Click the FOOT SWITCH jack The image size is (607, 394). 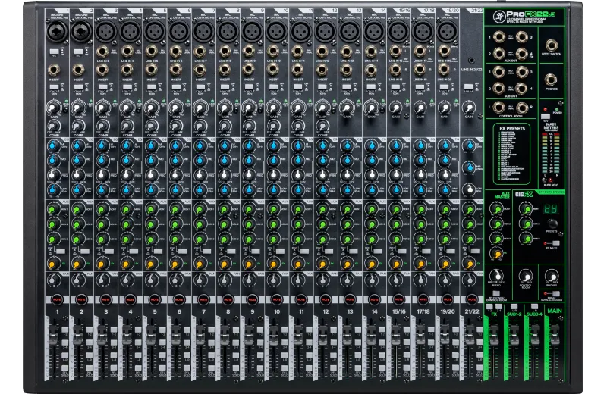(552, 45)
